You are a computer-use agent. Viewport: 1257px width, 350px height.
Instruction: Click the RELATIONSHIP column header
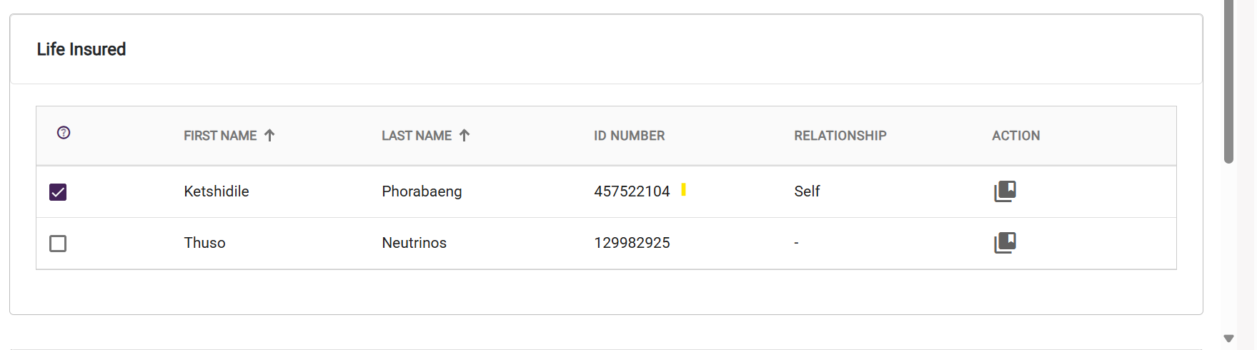[840, 136]
